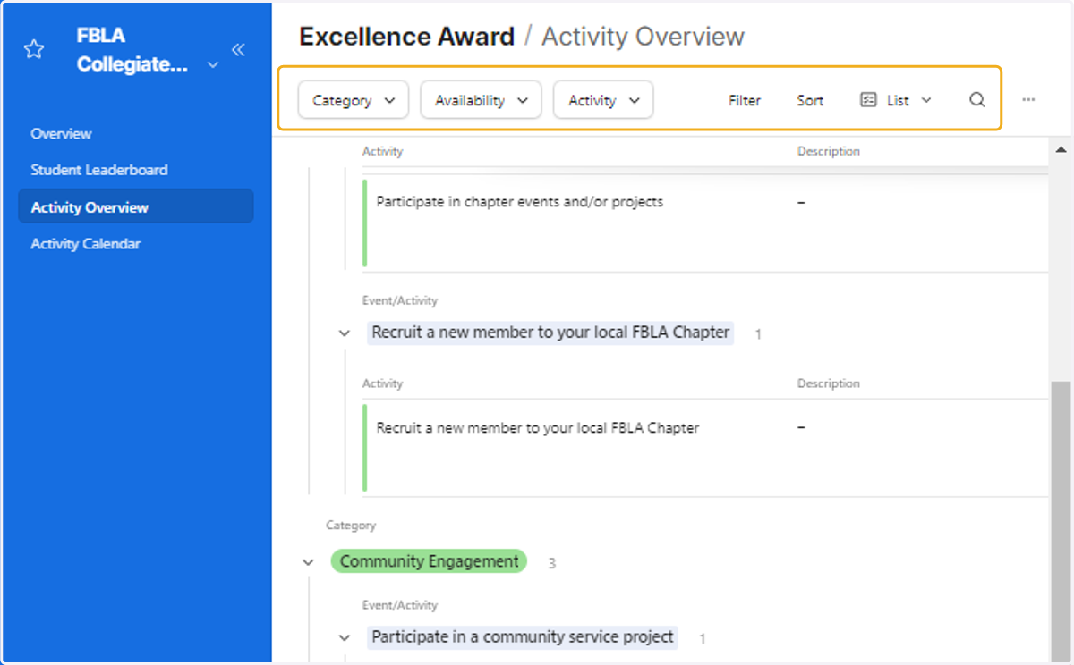Click the star favorite icon in sidebar

pos(34,50)
